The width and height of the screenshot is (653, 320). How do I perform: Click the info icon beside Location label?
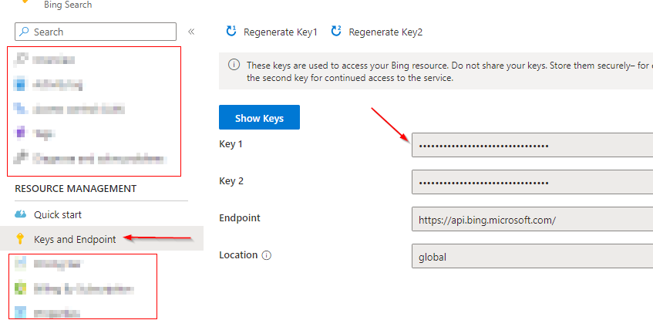tap(266, 255)
